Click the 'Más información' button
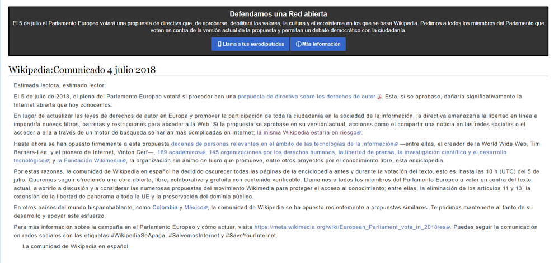This screenshot has width=554, height=263. pyautogui.click(x=318, y=44)
